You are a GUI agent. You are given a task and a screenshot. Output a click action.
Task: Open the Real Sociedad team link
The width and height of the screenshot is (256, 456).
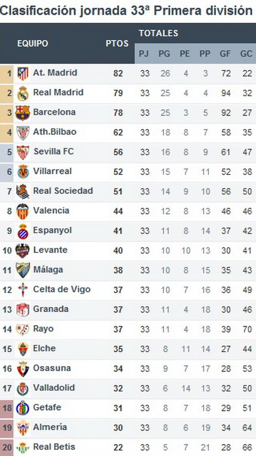[63, 191]
